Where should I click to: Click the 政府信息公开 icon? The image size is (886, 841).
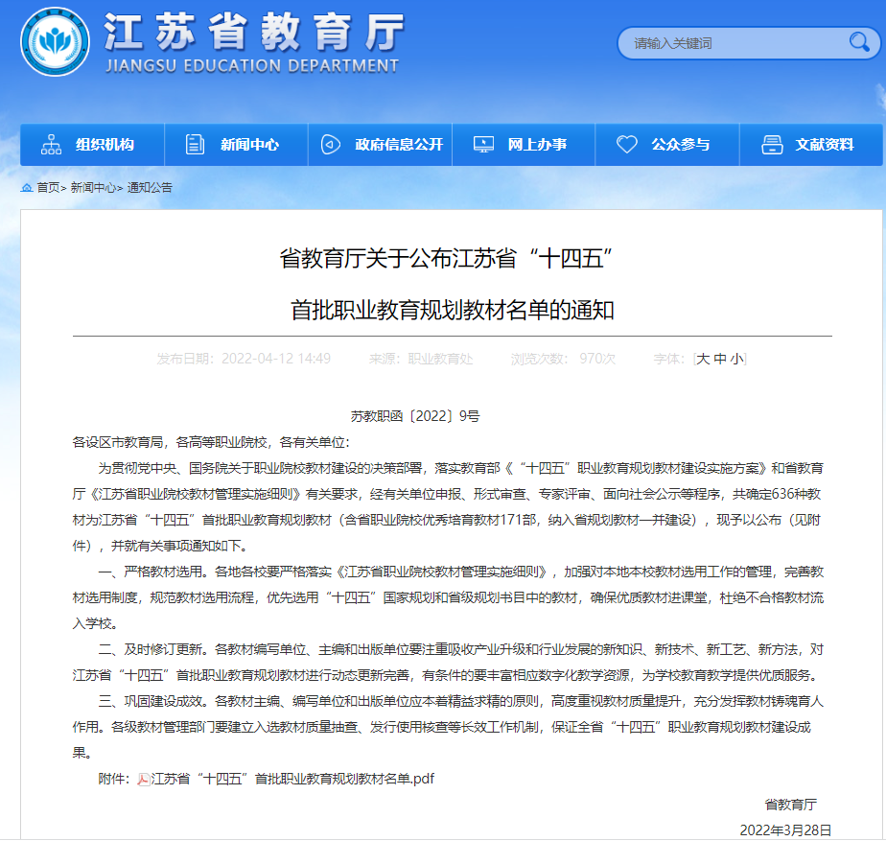[x=330, y=145]
